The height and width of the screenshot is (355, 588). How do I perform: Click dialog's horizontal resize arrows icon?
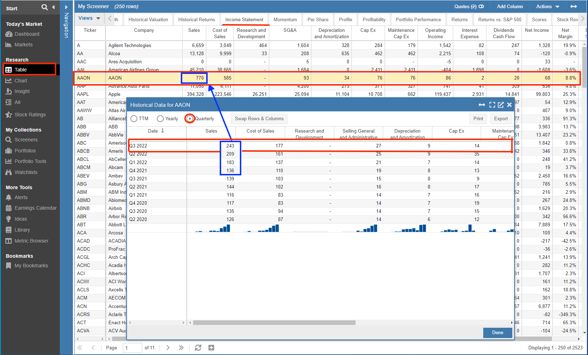coord(482,105)
